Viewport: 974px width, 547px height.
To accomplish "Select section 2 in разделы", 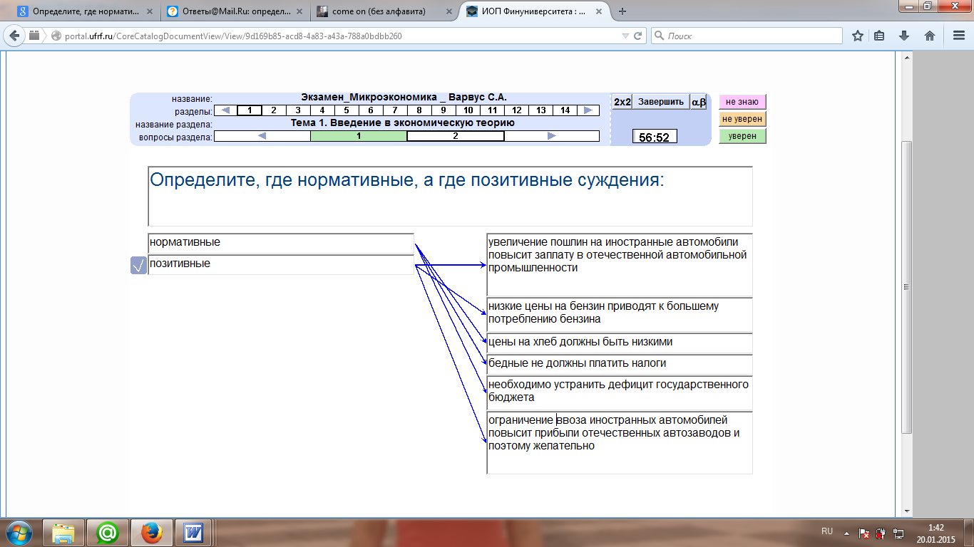I will (273, 110).
